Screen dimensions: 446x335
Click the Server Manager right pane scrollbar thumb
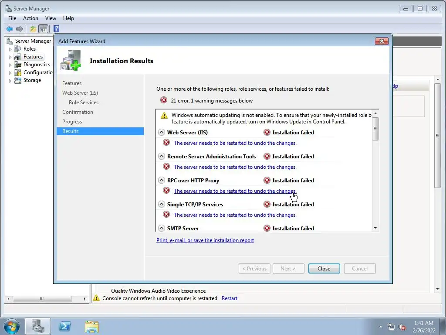click(x=437, y=135)
